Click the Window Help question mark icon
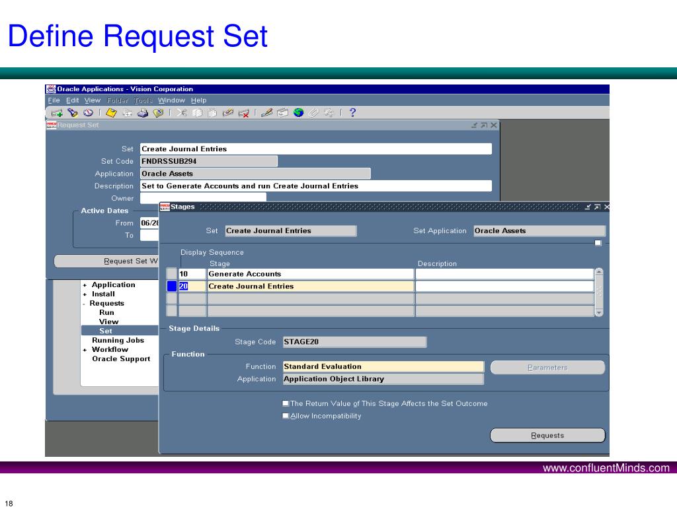 pyautogui.click(x=353, y=112)
